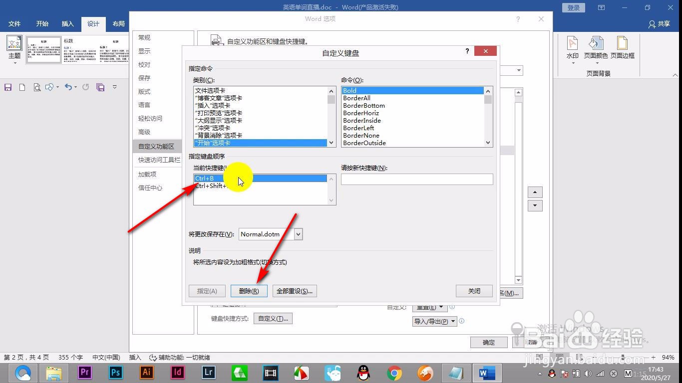This screenshot has height=383, width=682.
Task: Click the disabled Assign (指定) button
Action: click(207, 291)
